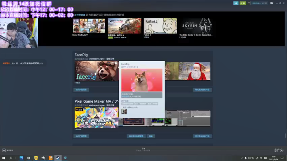Click FaceRig Santa Claus screenshot
Image resolution: width=287 pixels, height=161 pixels.
[x=194, y=71]
